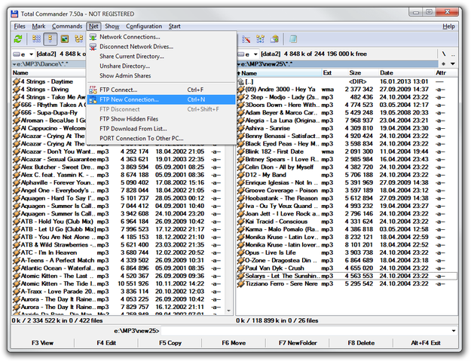This screenshot has width=471, height=361.
Task: Select Network Connections... menu entry
Action: 161,37
